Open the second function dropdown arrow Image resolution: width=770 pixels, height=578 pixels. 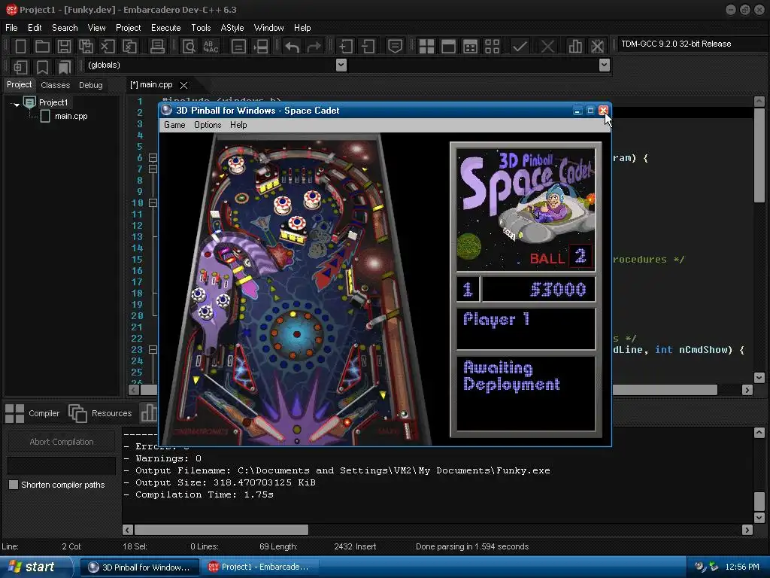[x=605, y=65]
